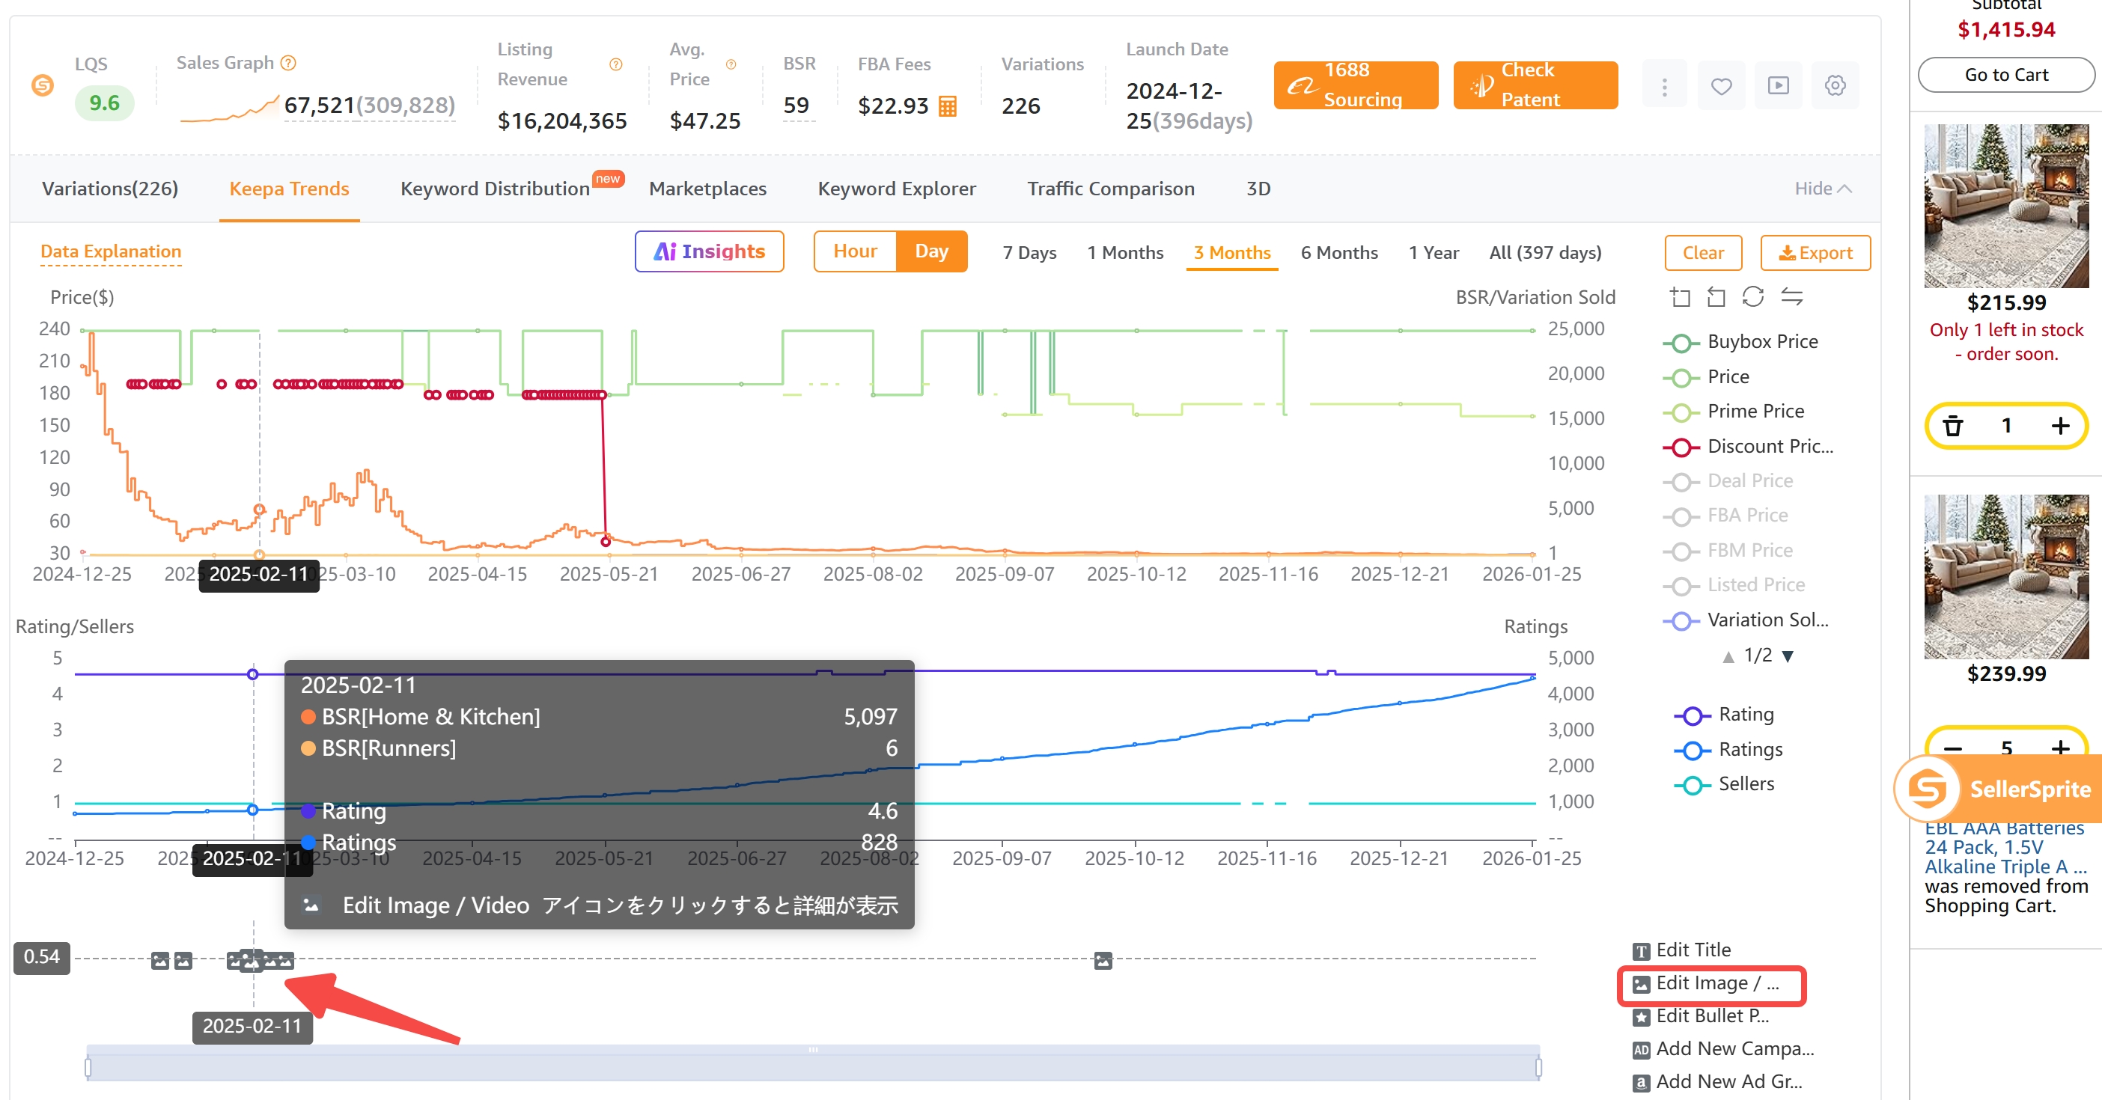Switch chart granularity to Hour

click(855, 251)
